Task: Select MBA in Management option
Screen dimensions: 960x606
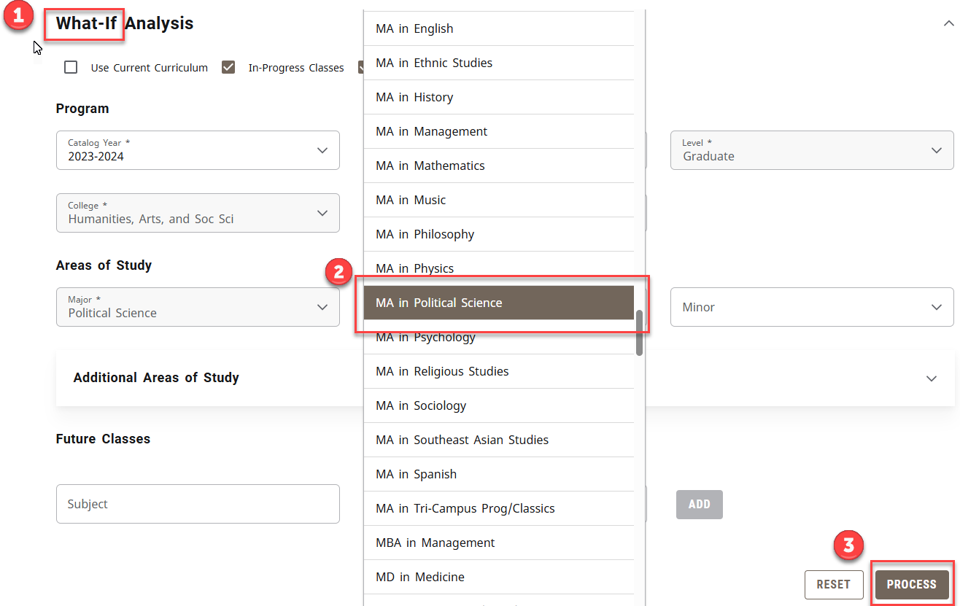Action: coord(499,543)
